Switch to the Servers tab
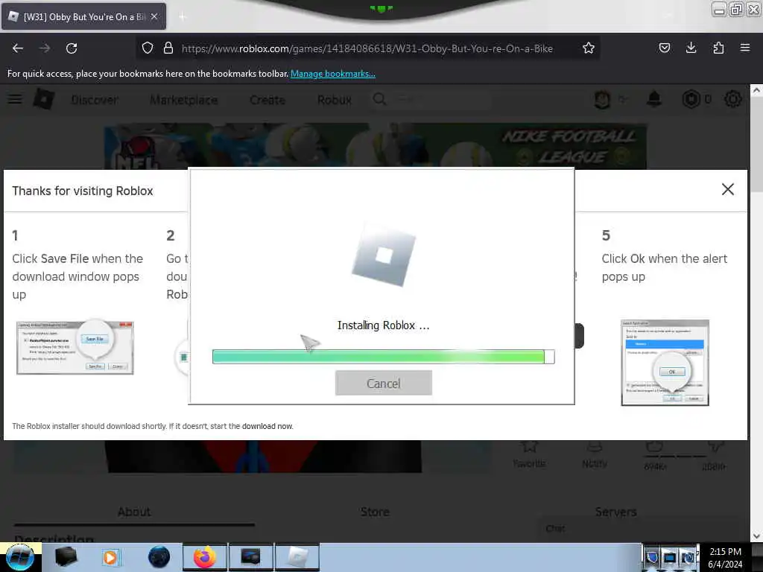Viewport: 763px width, 572px height. (615, 512)
